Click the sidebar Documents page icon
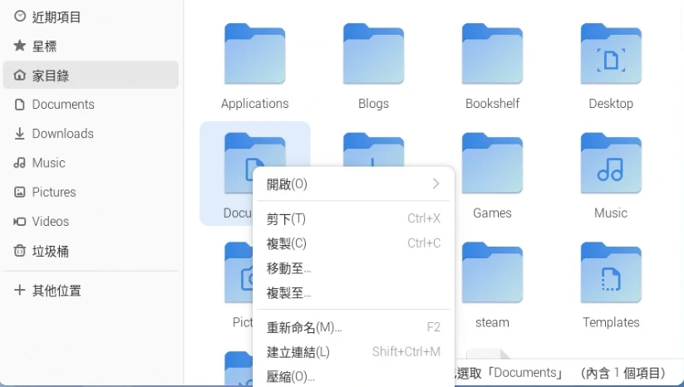The image size is (684, 387). click(x=20, y=104)
